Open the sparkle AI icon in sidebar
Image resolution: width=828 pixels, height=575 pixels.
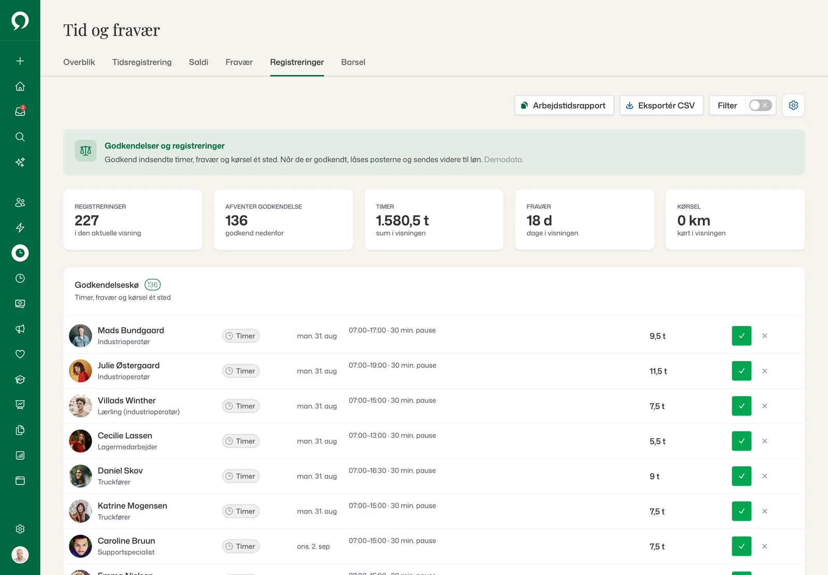tap(20, 162)
